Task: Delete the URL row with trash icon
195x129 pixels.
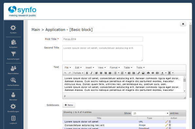Action: coord(170,122)
